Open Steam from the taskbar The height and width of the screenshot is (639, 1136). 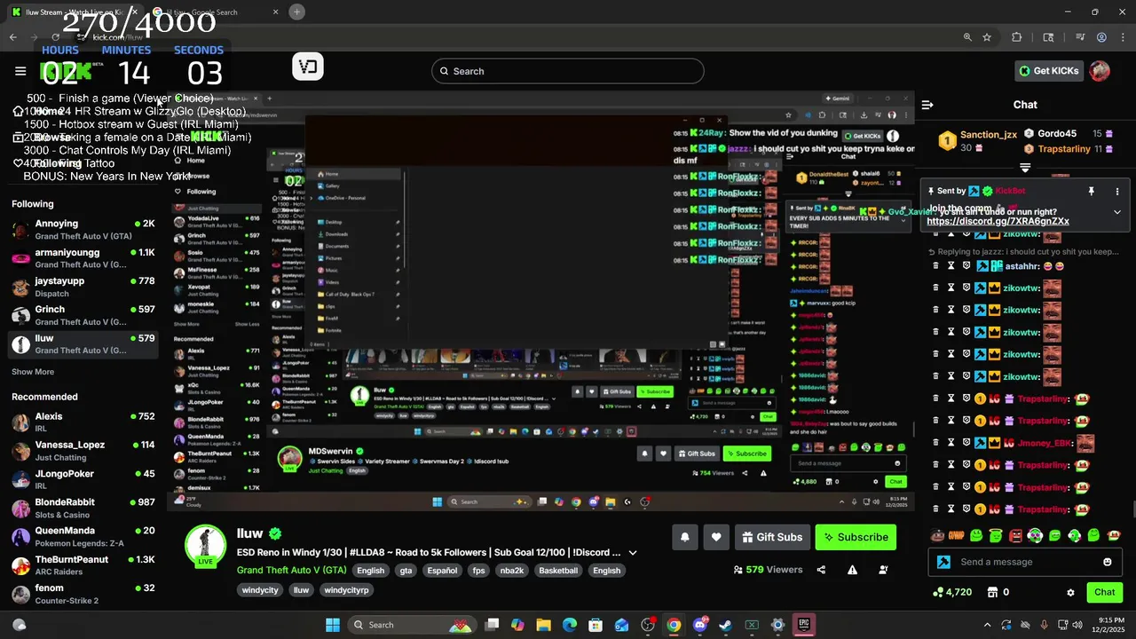click(726, 625)
